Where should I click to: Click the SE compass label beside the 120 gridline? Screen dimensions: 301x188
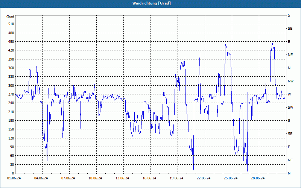pyautogui.click(x=290, y=134)
